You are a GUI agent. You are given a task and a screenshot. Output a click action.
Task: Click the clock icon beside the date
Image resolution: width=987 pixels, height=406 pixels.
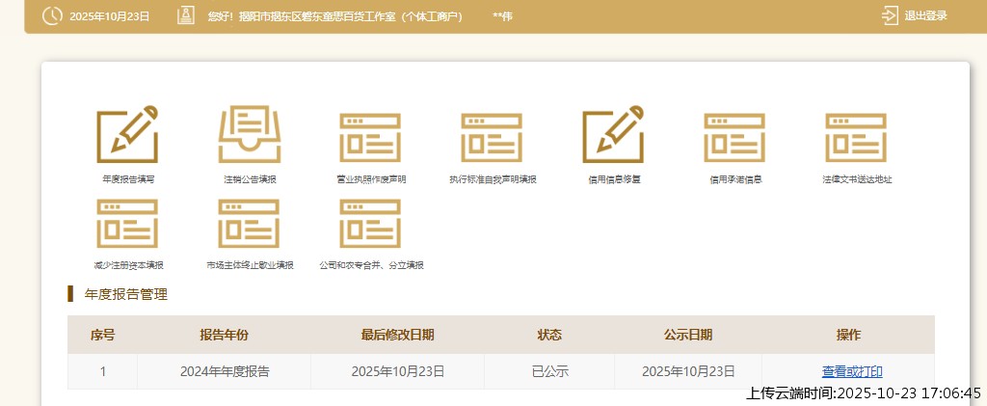tap(52, 16)
